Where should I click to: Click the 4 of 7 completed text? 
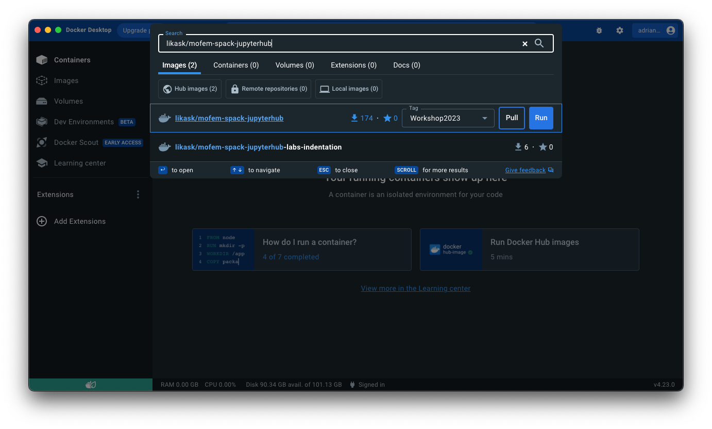[x=291, y=257]
